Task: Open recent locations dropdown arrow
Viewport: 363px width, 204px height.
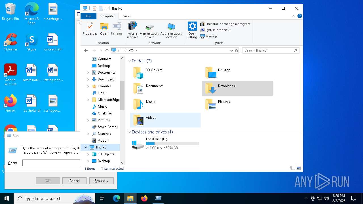Action: [101, 50]
